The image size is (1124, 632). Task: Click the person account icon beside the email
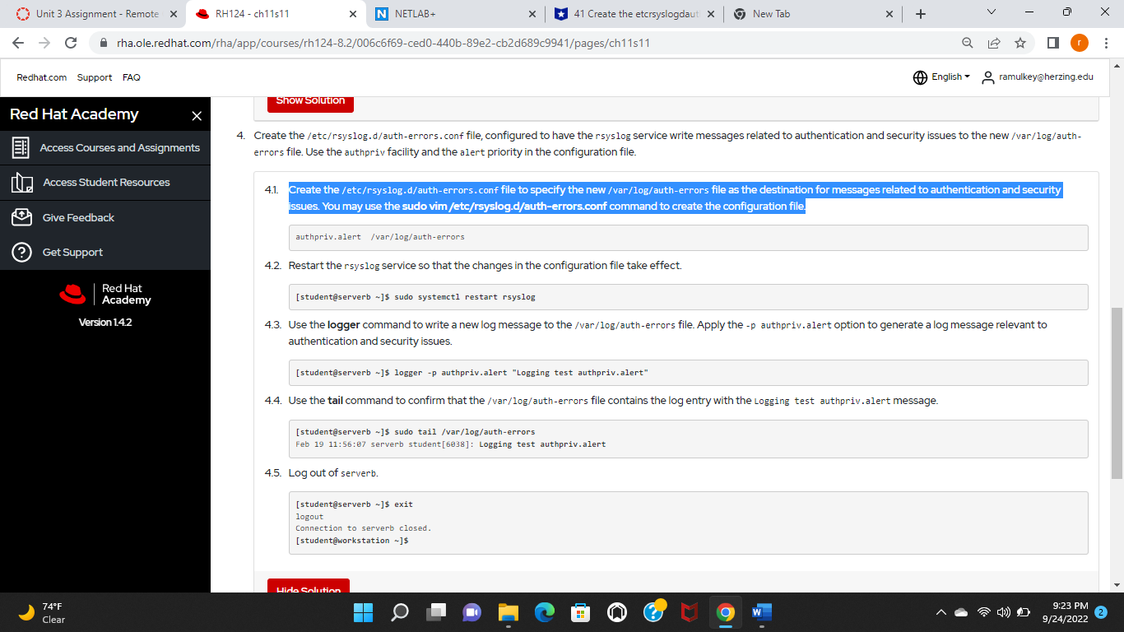[988, 77]
